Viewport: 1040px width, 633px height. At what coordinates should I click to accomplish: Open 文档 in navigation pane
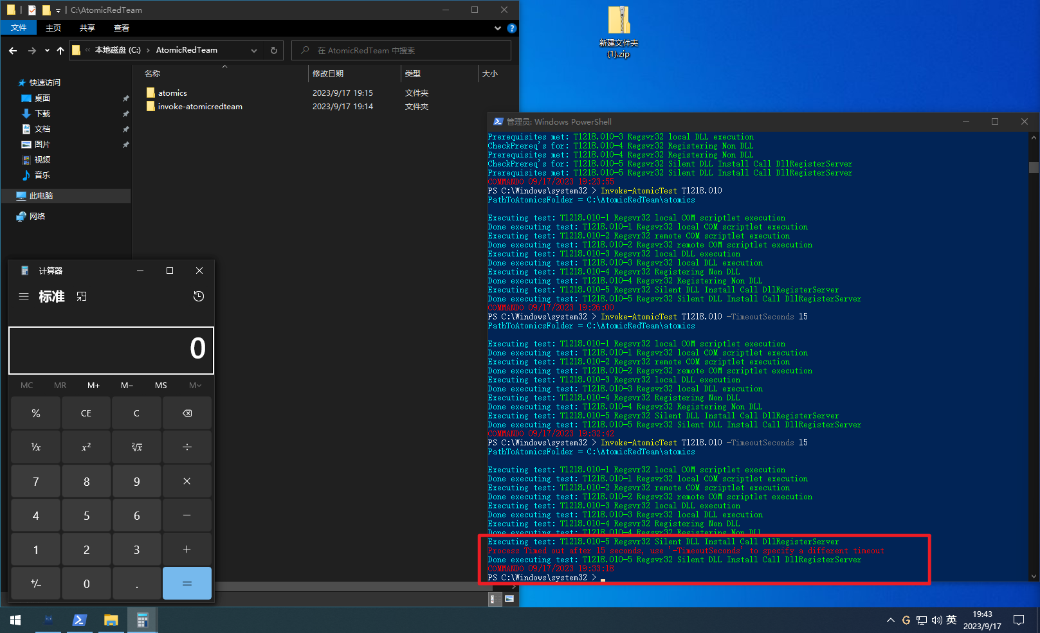(42, 129)
